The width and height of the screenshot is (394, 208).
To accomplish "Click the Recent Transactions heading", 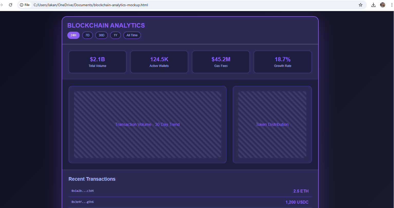I will click(x=92, y=179).
